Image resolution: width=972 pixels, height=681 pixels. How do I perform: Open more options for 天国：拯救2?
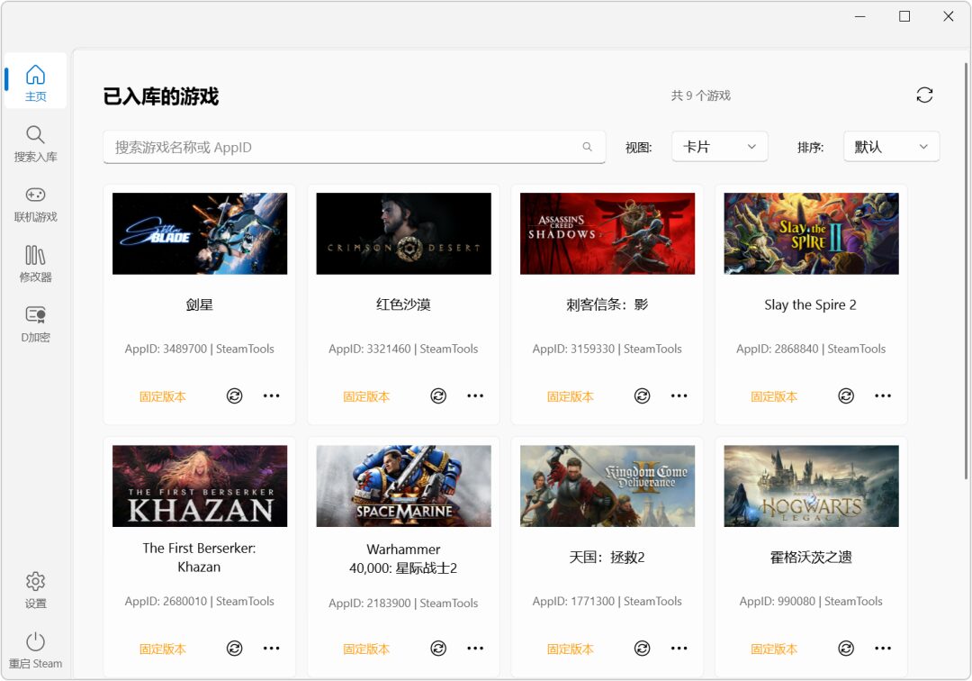(x=679, y=649)
